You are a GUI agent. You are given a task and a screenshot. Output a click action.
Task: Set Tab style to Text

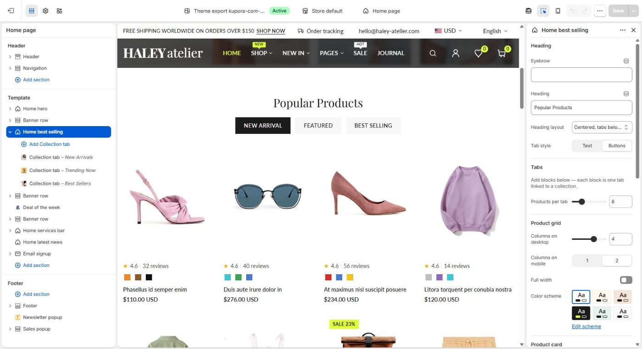point(587,146)
